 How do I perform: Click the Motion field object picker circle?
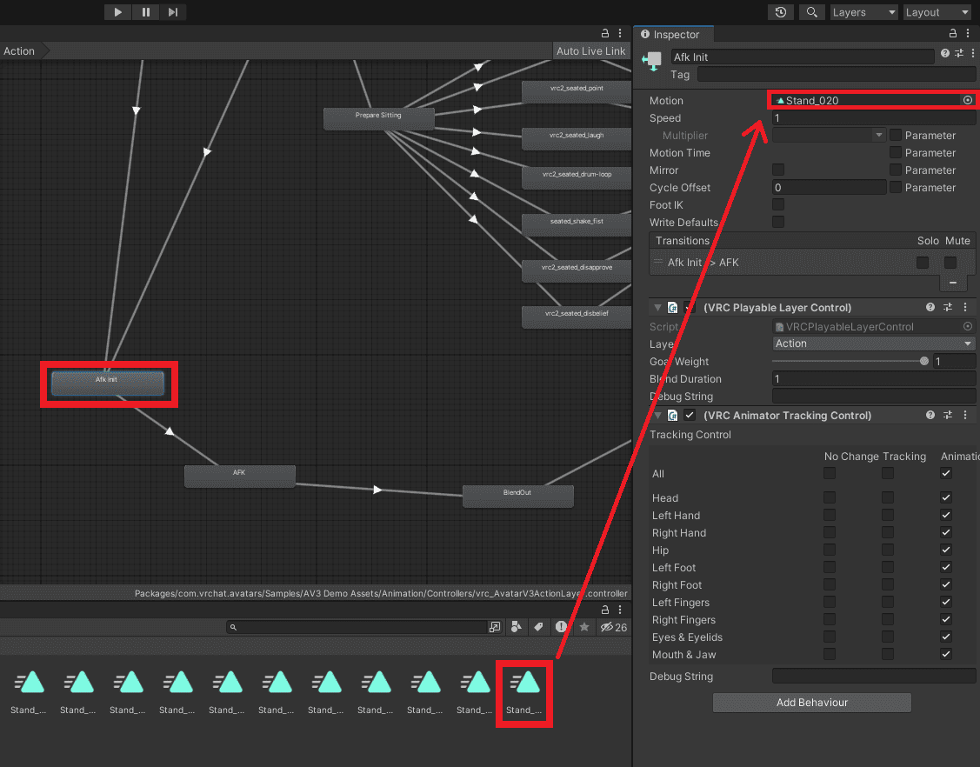pyautogui.click(x=967, y=101)
